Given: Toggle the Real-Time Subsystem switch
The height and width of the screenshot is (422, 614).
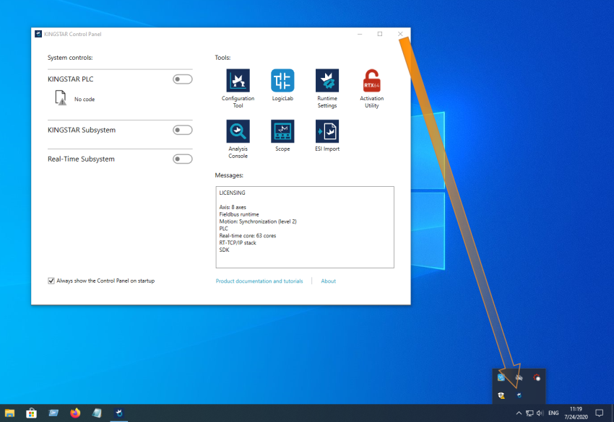Looking at the screenshot, I should click(183, 159).
